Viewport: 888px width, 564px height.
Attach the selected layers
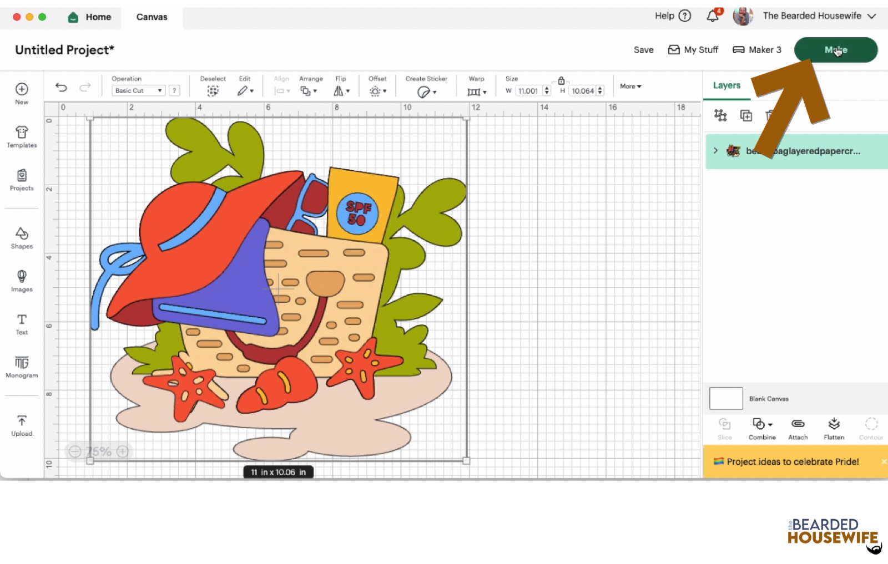[x=798, y=428]
